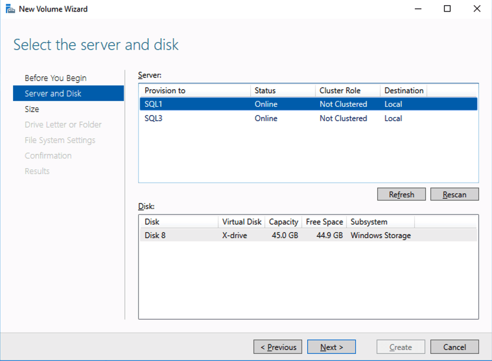Screen dimensions: 492x361
Task: Sort disks by Free Space column
Action: point(324,222)
